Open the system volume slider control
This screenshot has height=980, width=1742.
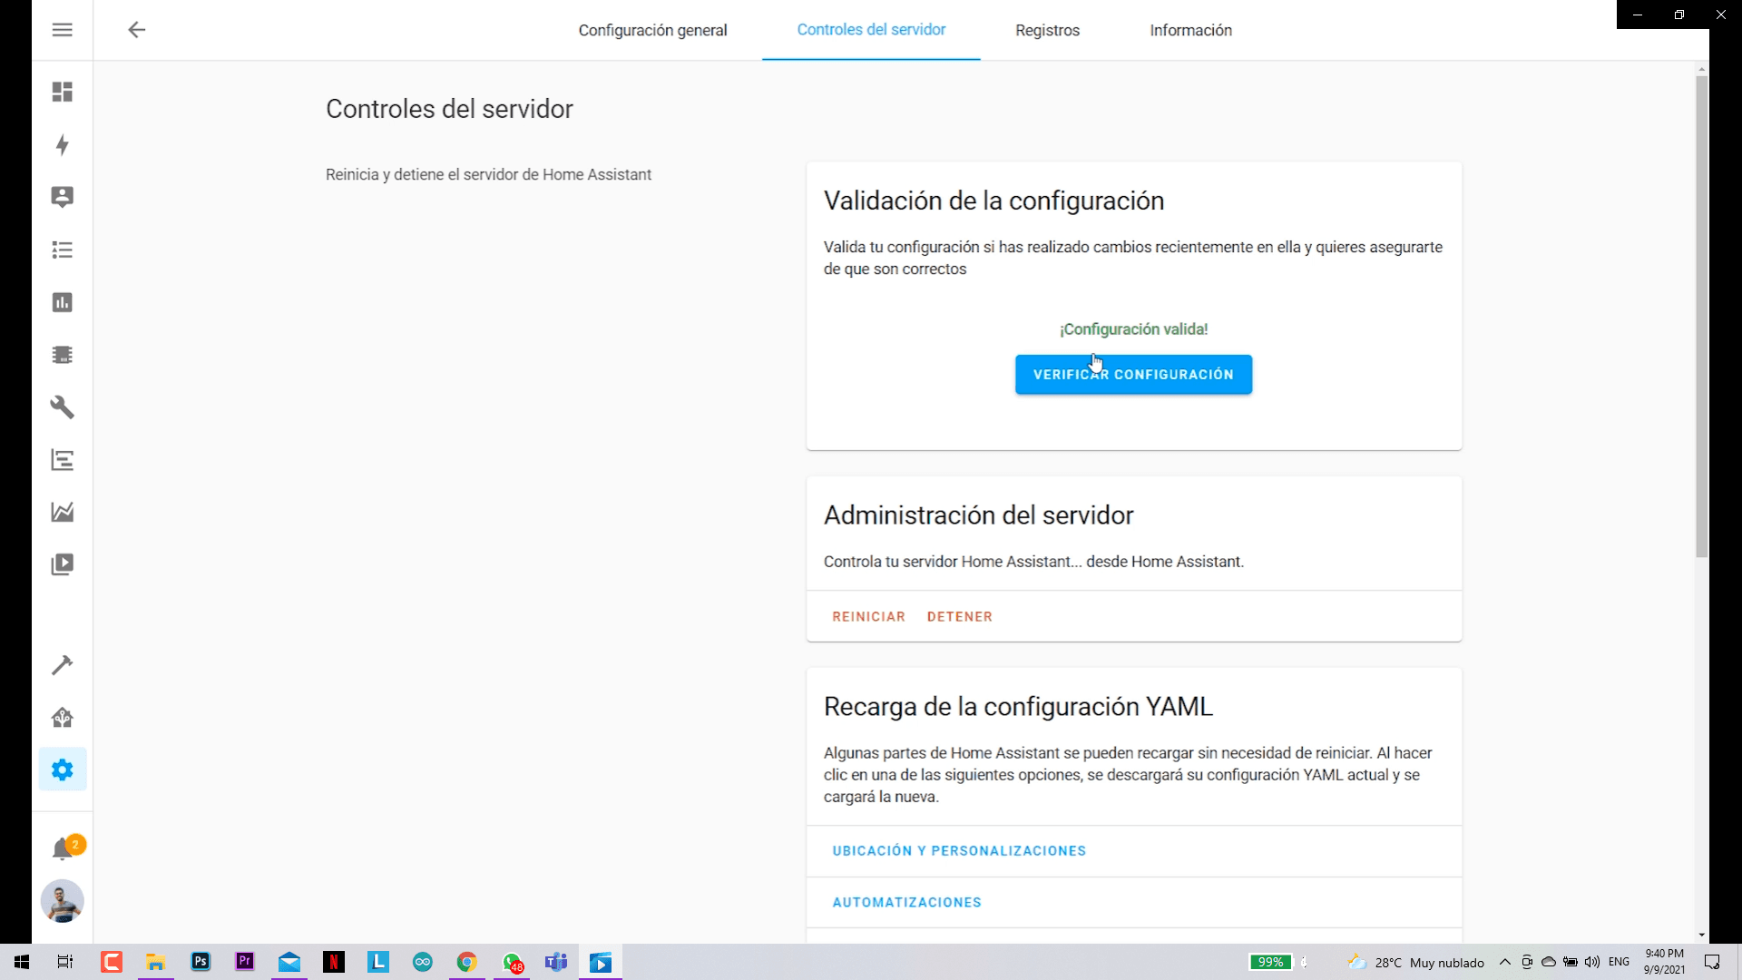tap(1592, 962)
